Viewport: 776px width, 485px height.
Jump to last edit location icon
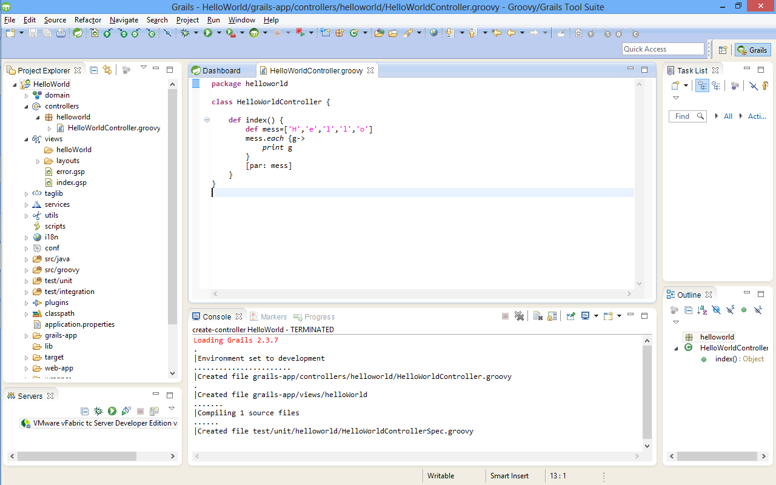pos(497,33)
